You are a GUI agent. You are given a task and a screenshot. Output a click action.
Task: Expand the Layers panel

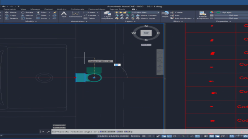click(130, 21)
